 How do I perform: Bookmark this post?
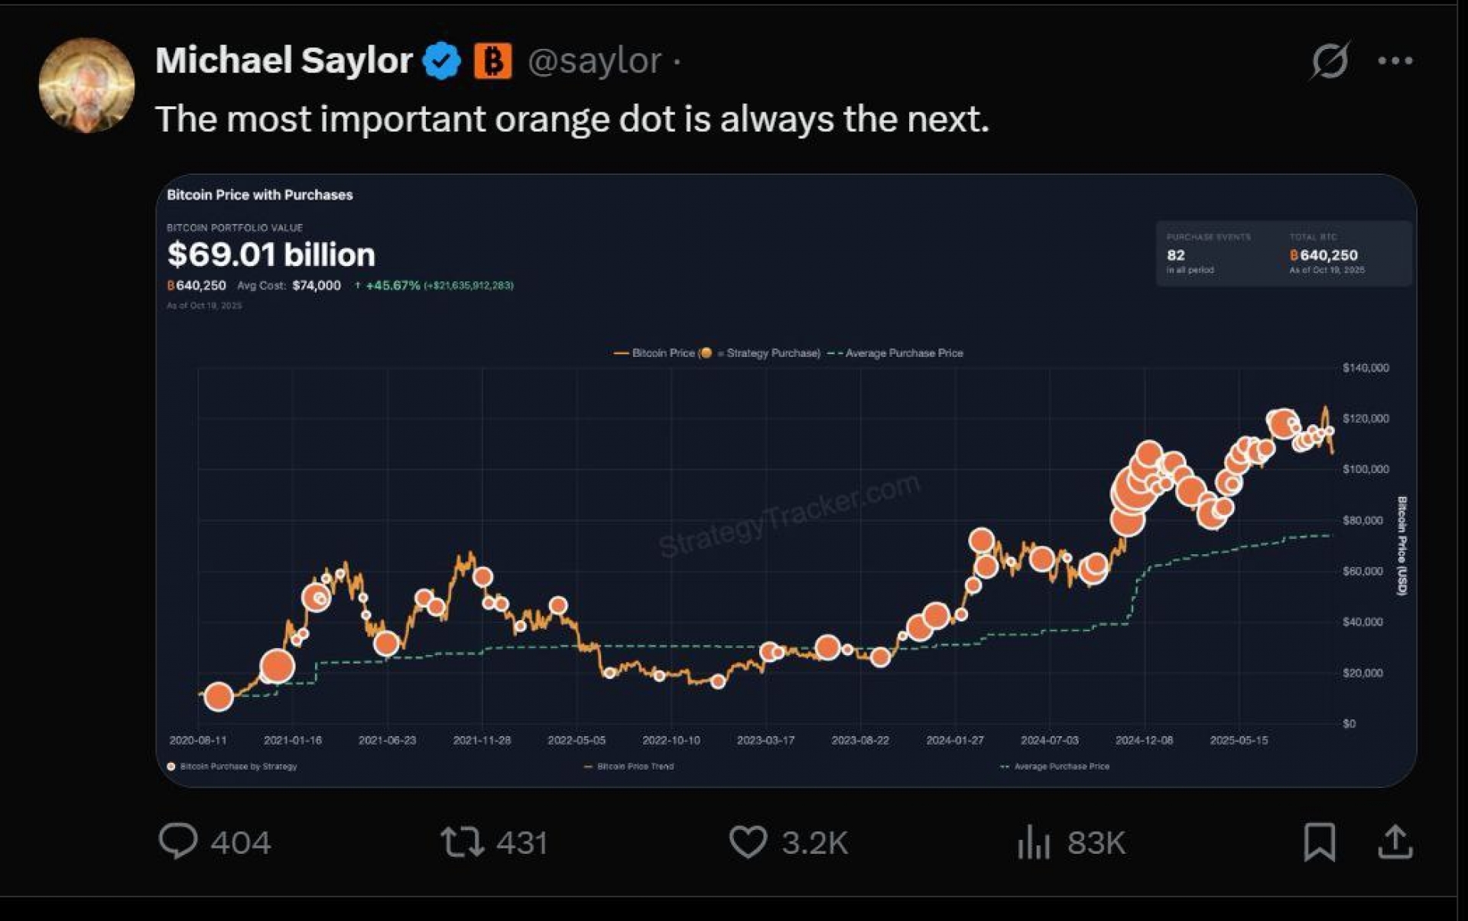coord(1319,842)
